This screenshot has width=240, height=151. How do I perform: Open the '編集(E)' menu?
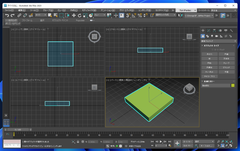click(22, 10)
